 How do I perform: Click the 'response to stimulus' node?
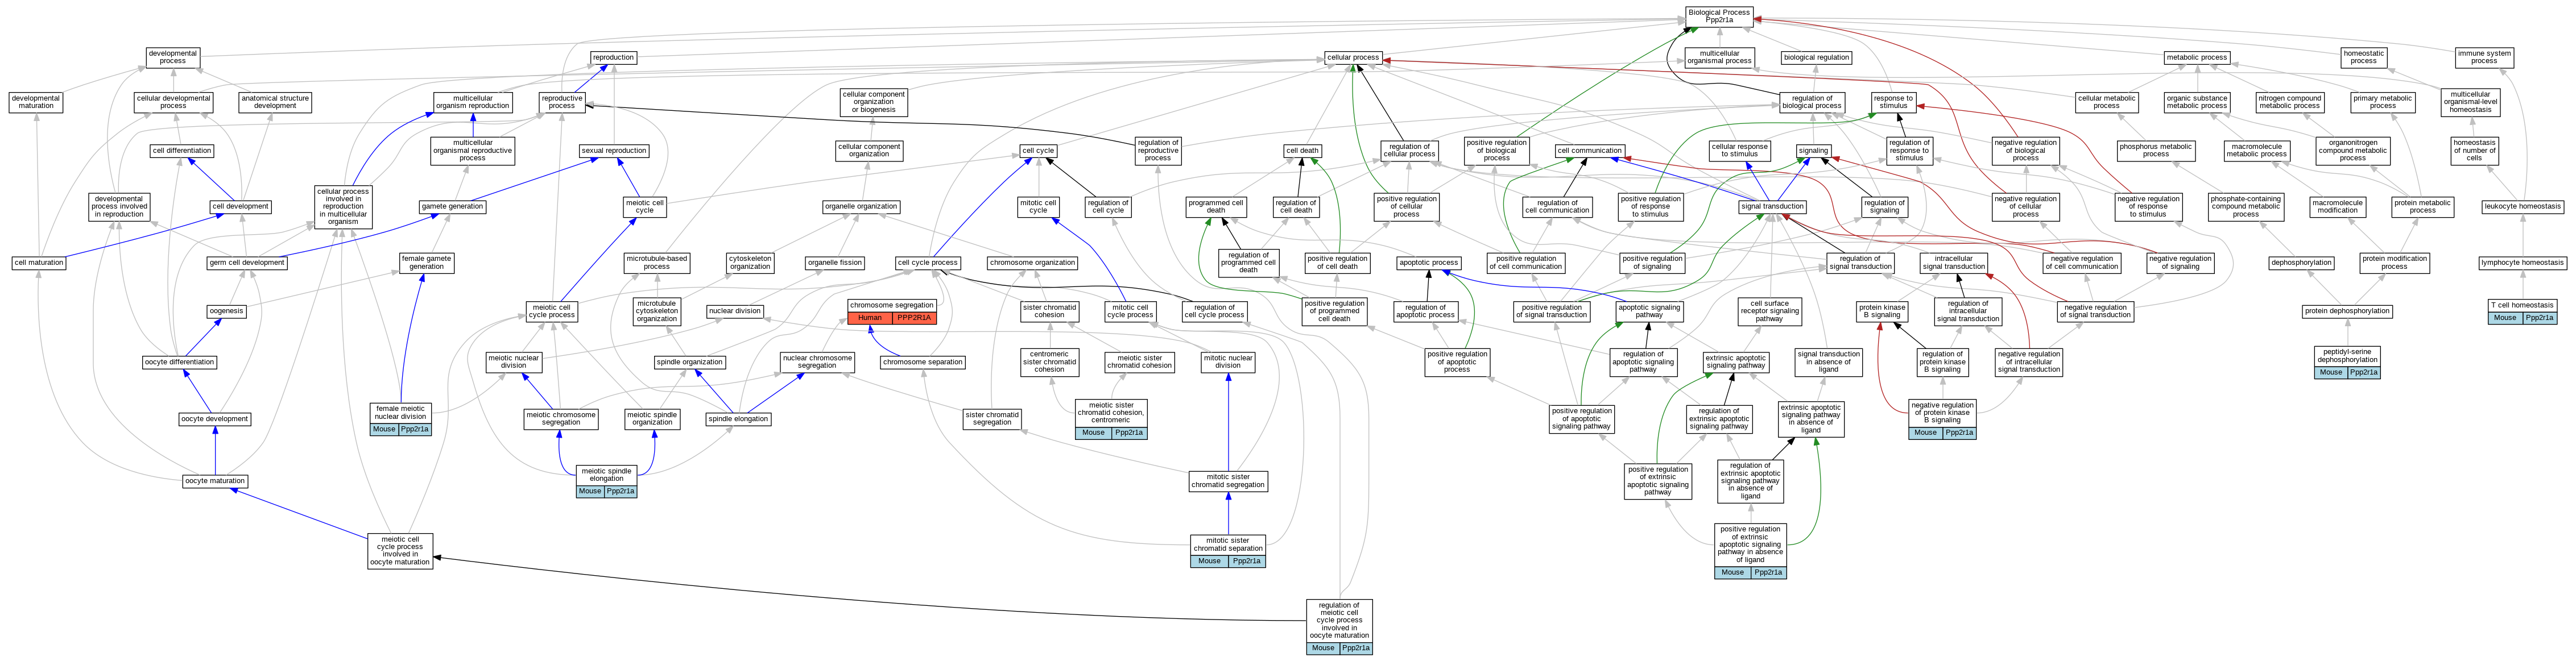[x=1893, y=102]
